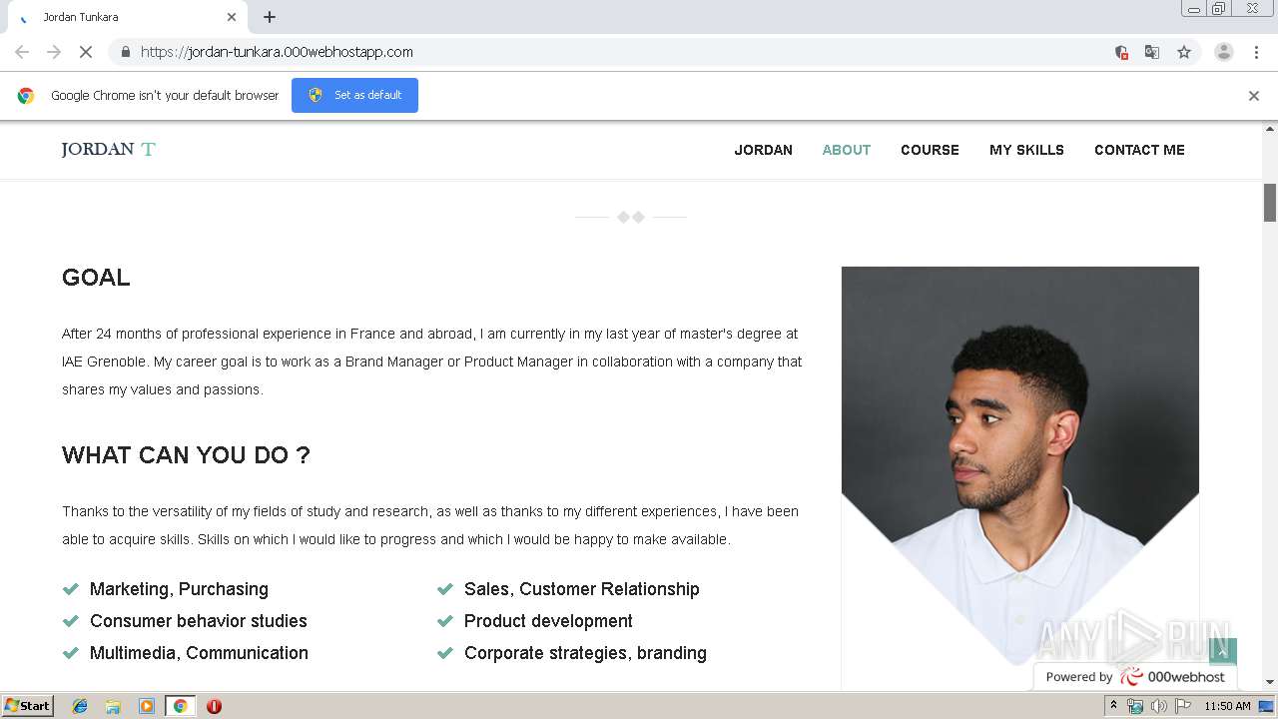The width and height of the screenshot is (1278, 719).
Task: Select the ABOUT navigation item
Action: pos(847,150)
